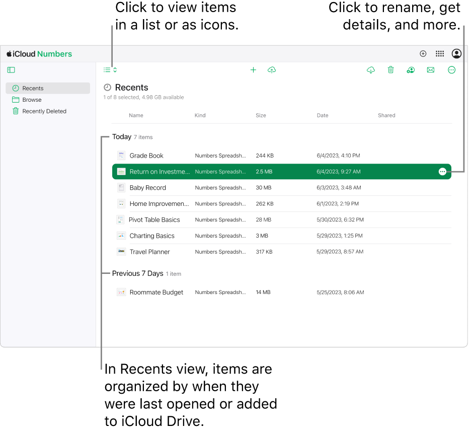Open the account profile icon
This screenshot has height=433, width=469.
point(456,53)
